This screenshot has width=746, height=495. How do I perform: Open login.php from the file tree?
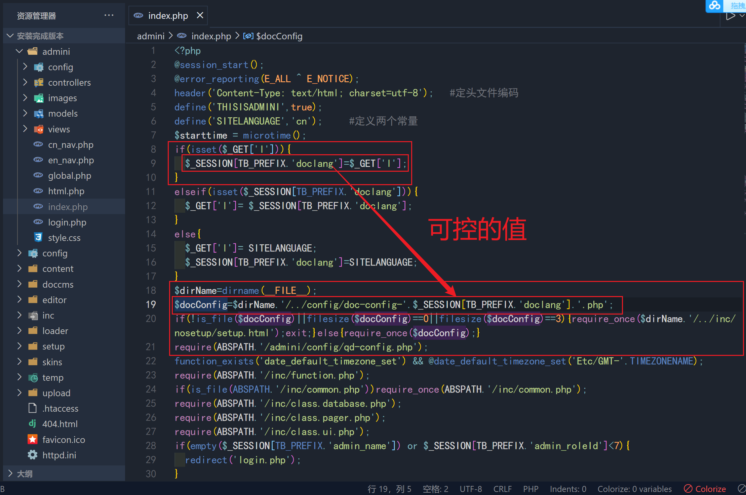pos(67,222)
